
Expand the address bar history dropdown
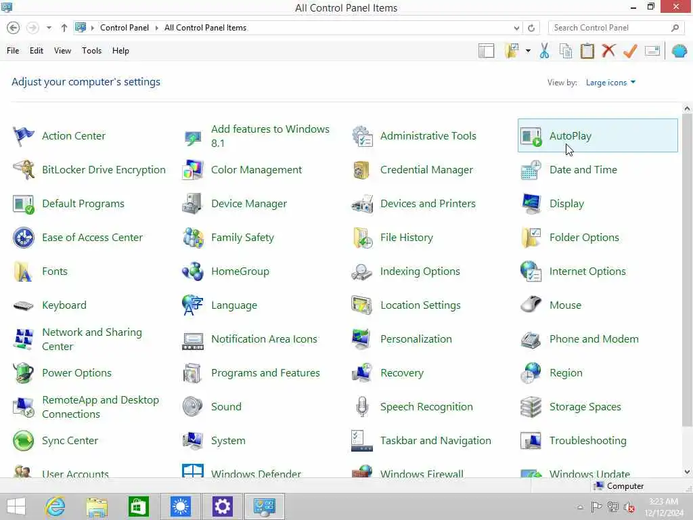click(x=516, y=28)
